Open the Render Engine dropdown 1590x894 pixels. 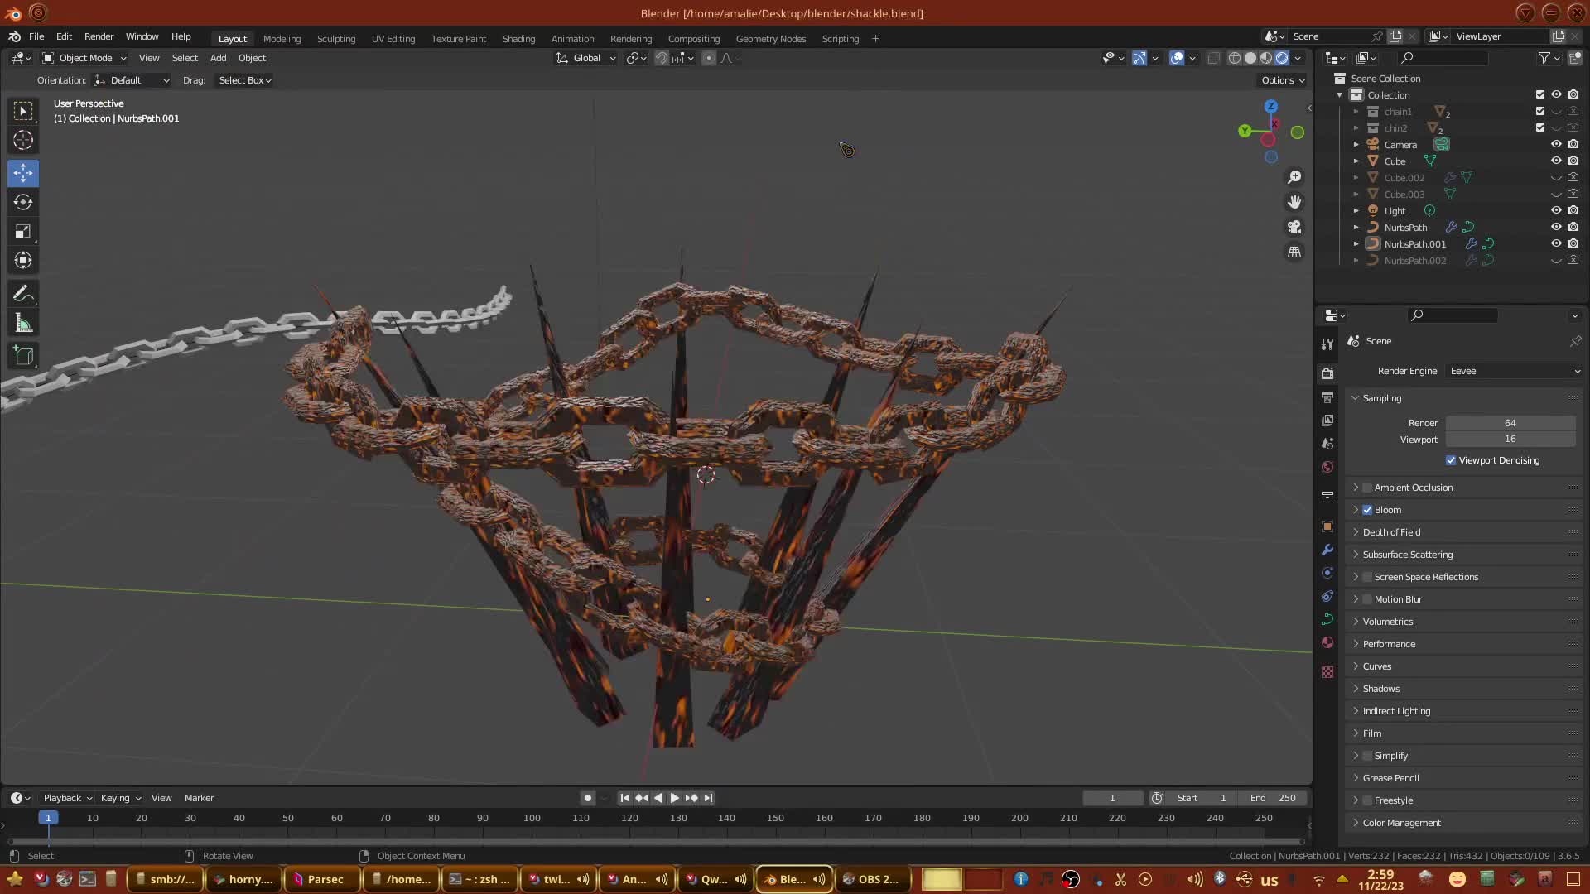click(1515, 371)
